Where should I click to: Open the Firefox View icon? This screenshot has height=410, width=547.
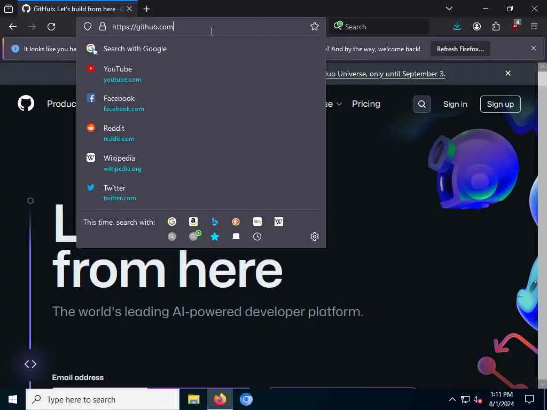[x=9, y=9]
